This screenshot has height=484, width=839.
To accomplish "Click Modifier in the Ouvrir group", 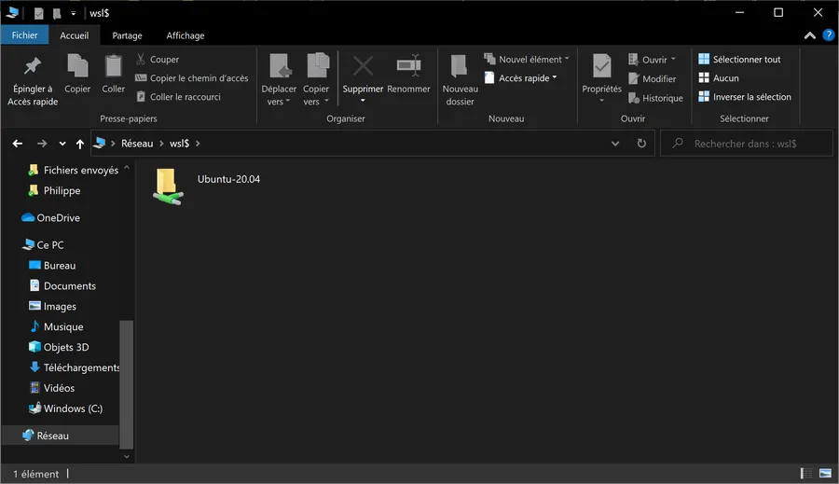I will tap(653, 78).
